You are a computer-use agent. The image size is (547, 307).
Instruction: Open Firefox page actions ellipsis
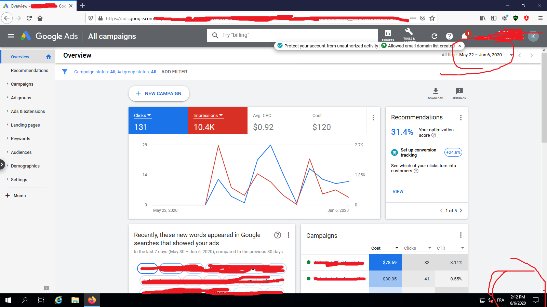coord(413,18)
